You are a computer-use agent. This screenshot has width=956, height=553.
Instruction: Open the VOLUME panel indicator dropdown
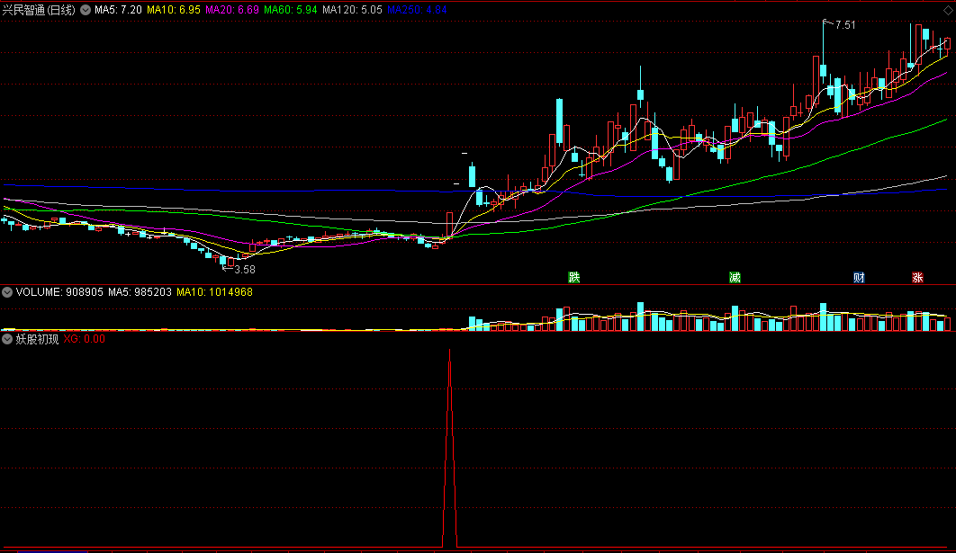click(7, 292)
